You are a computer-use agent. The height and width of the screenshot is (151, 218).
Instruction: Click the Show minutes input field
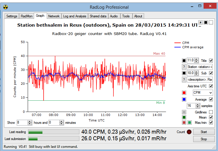click(54, 123)
